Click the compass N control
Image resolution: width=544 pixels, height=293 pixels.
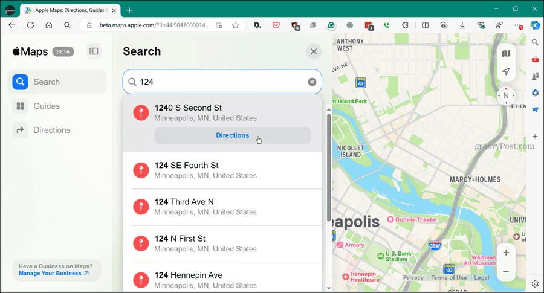coord(506,95)
